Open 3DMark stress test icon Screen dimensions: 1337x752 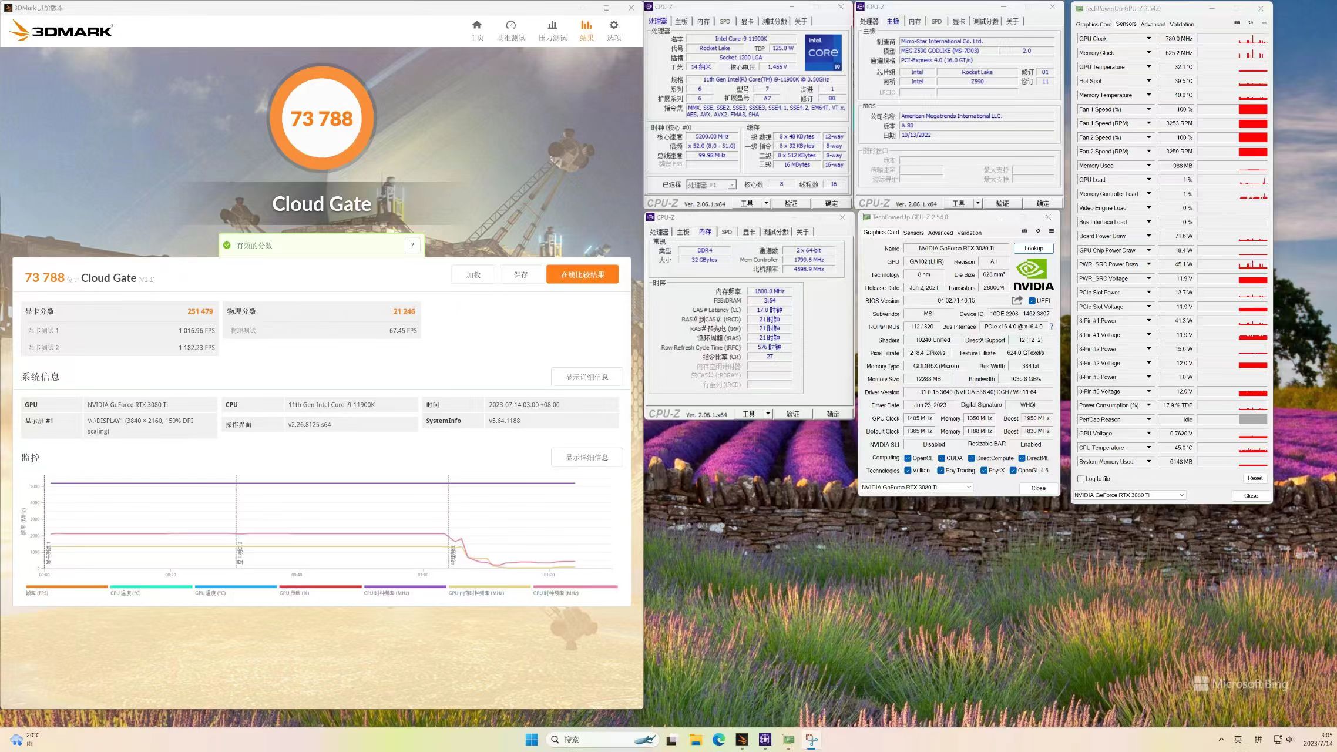point(552,25)
